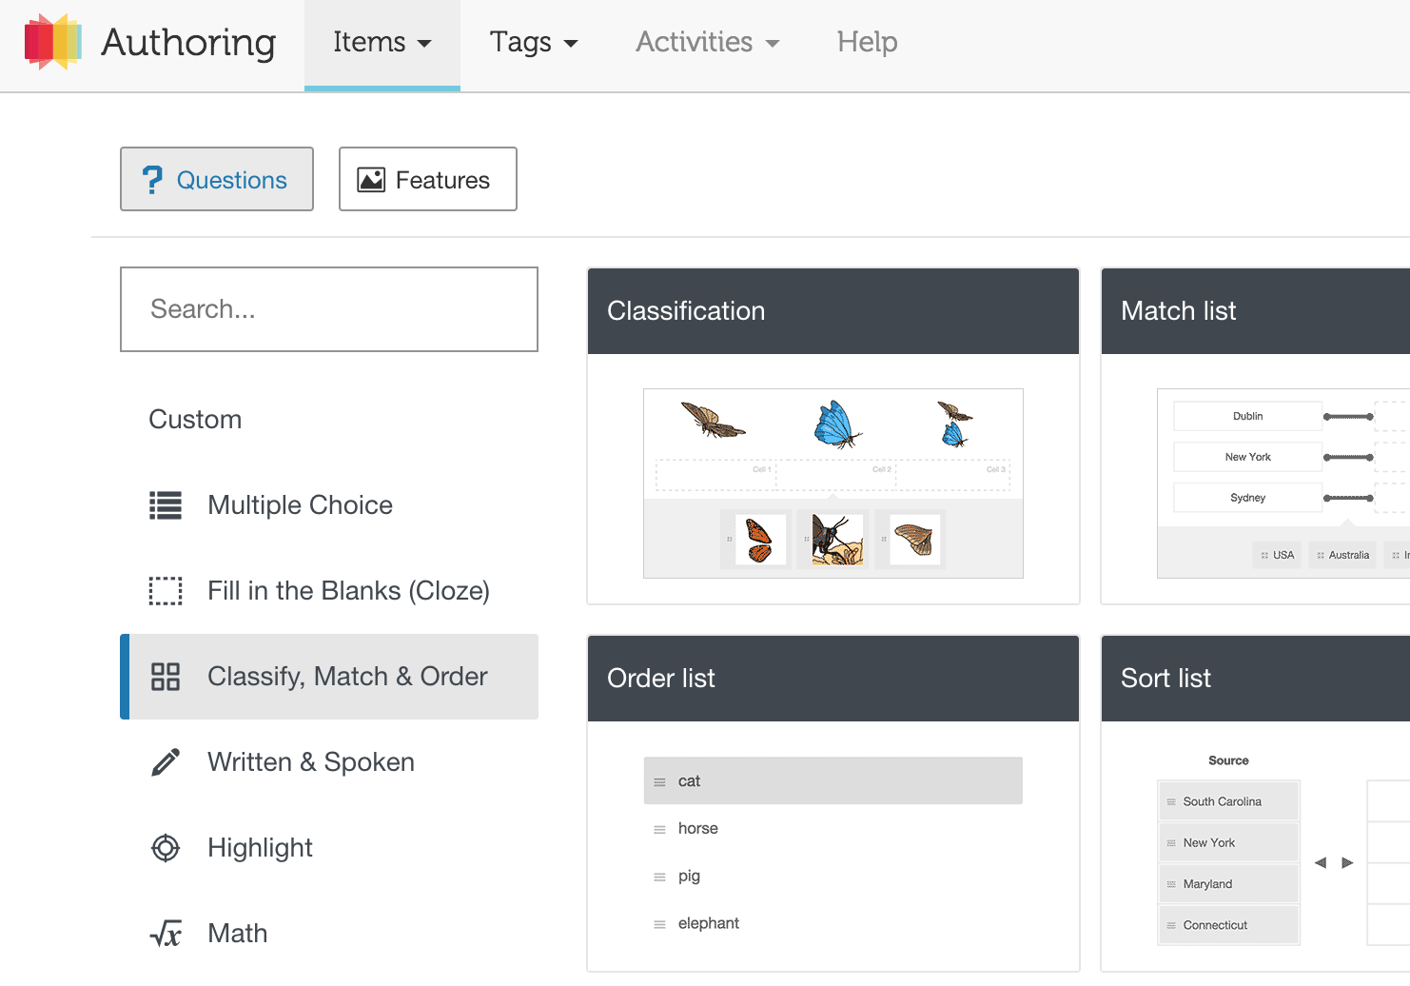Click the Written & Spoken pencil icon
Image resolution: width=1410 pixels, height=986 pixels.
[x=166, y=762]
